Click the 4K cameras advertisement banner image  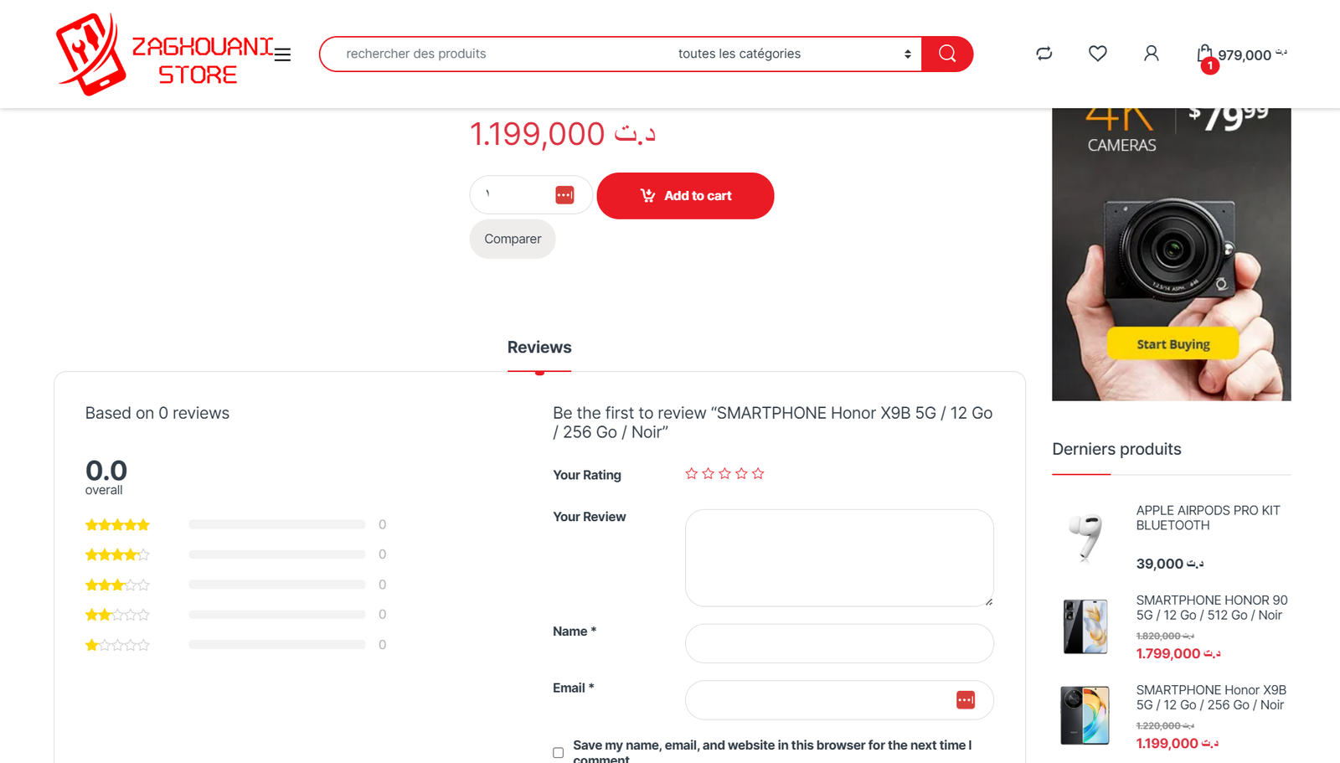pyautogui.click(x=1171, y=255)
